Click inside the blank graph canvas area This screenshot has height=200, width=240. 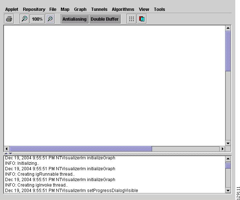pos(115,86)
